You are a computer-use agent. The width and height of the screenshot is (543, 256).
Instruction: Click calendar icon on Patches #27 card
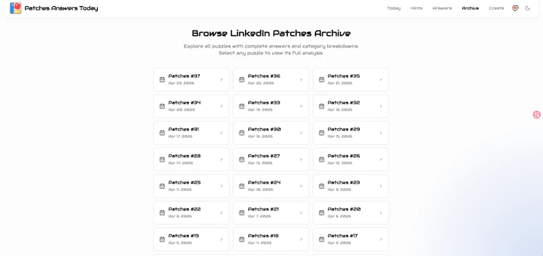point(242,160)
